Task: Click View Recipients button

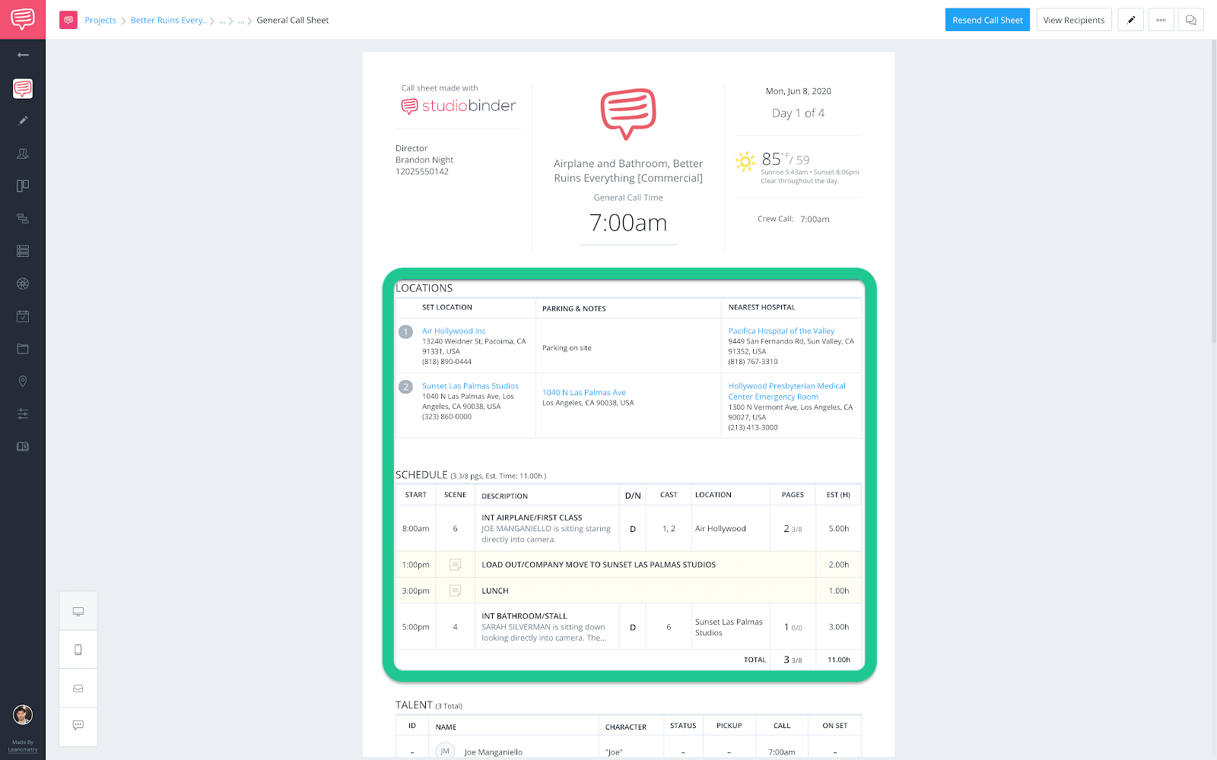Action: [x=1074, y=20]
